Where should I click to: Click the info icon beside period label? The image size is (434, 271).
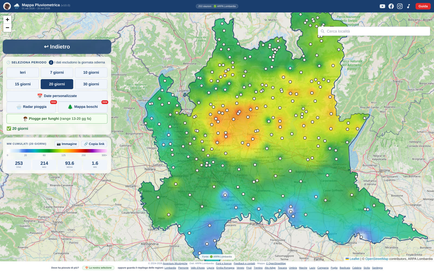coord(51,62)
